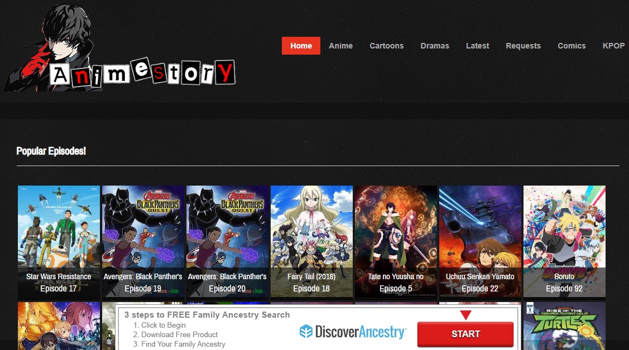Browse the Comics section
629x350 pixels.
point(572,46)
